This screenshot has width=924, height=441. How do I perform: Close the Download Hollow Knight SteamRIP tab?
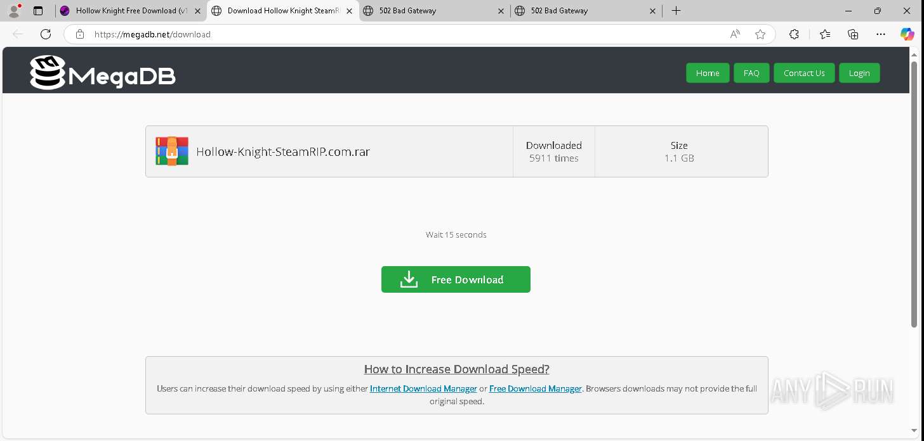(x=349, y=11)
